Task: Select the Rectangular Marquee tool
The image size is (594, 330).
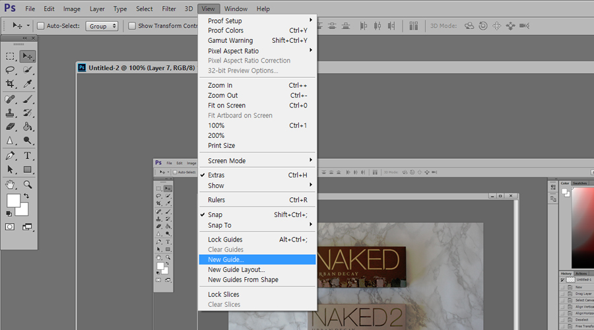Action: (11, 56)
